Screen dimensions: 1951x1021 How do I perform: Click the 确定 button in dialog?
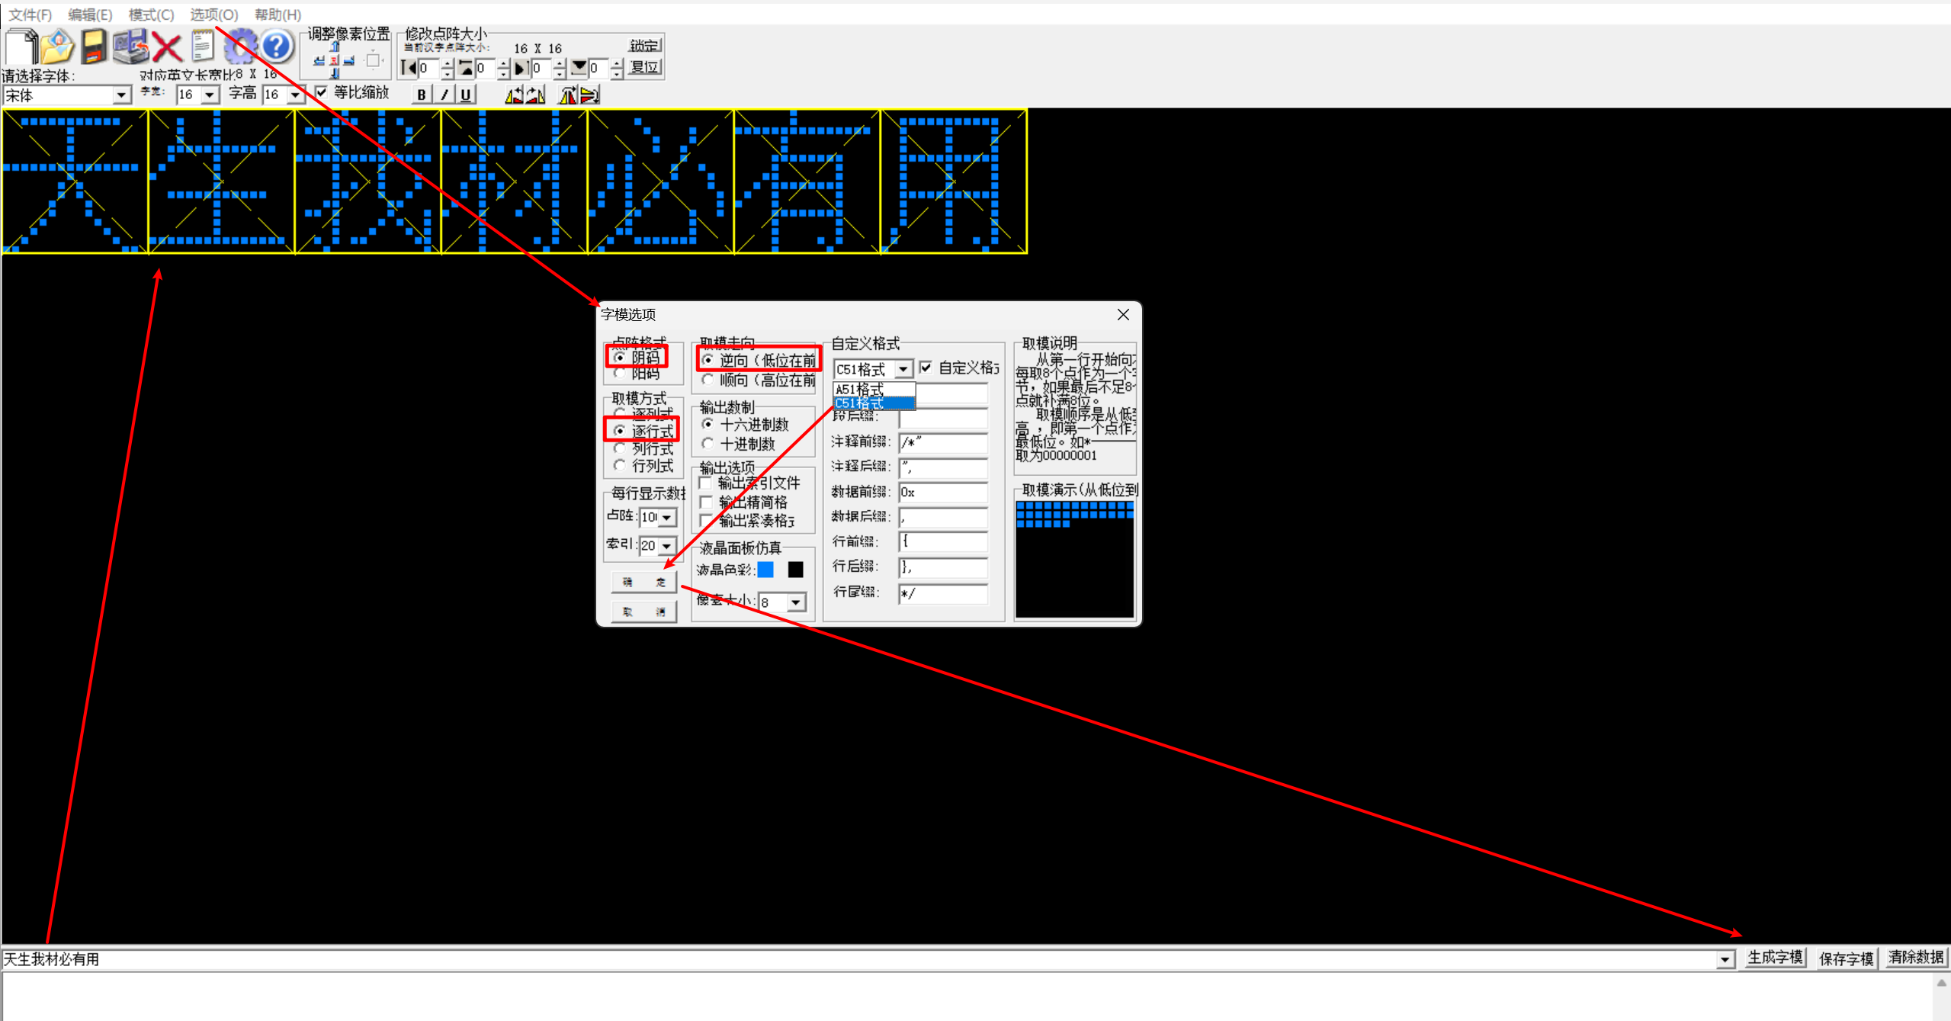pos(643,583)
